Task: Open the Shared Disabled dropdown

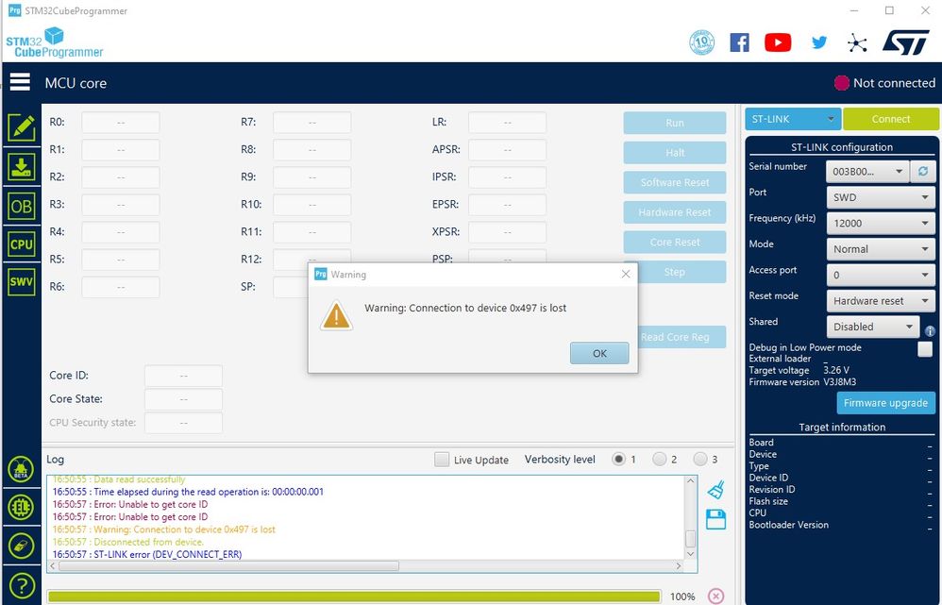Action: [x=873, y=327]
